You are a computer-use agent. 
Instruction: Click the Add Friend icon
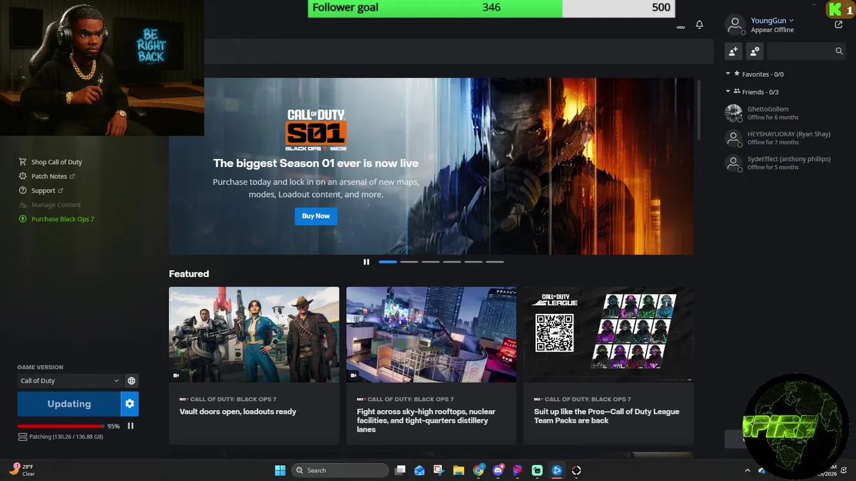(x=734, y=51)
